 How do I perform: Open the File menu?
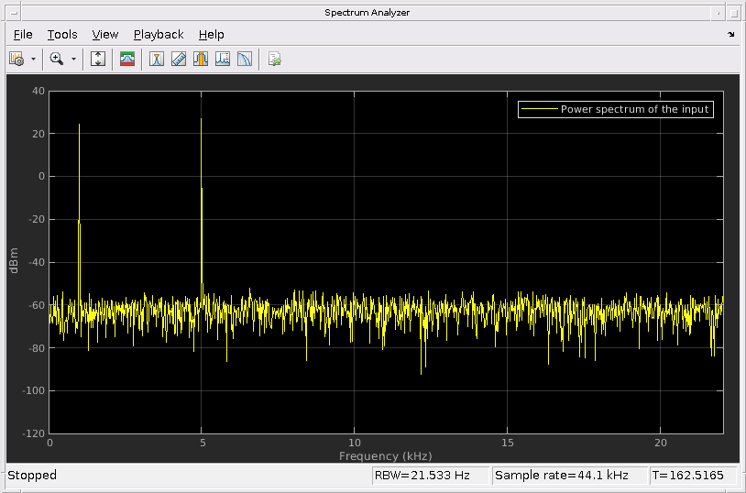(23, 34)
